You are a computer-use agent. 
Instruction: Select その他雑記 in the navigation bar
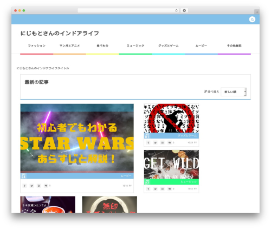[x=234, y=45]
